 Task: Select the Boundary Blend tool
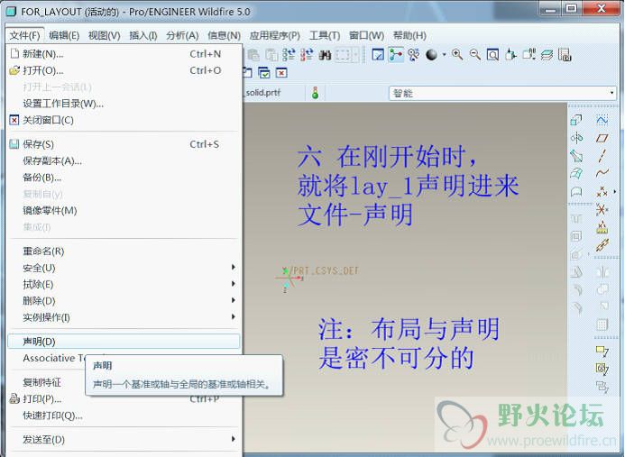(576, 174)
